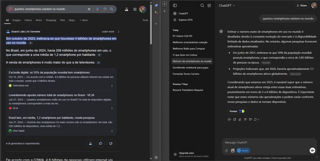Open green and red sidebar app icon
320x161 pixels.
tap(156, 13)
